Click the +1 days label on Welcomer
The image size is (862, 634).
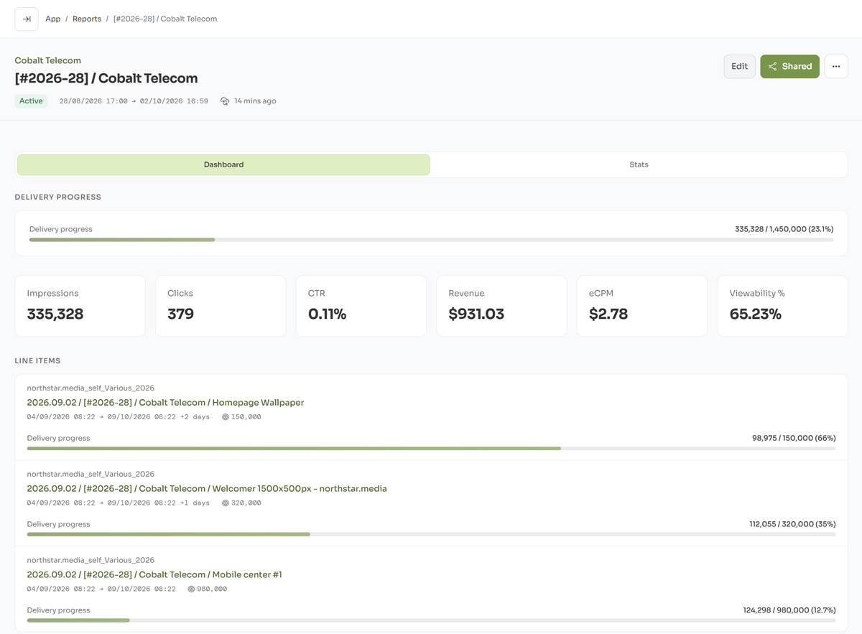[195, 503]
